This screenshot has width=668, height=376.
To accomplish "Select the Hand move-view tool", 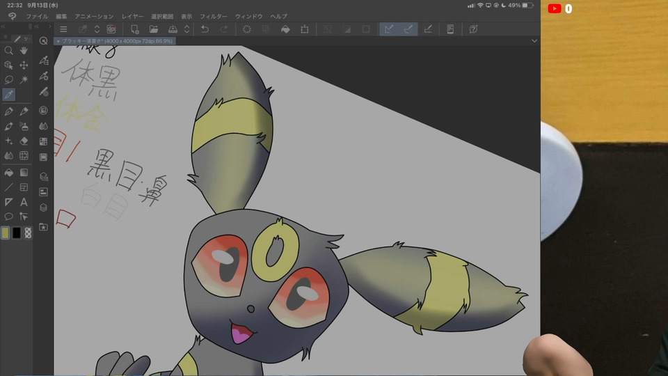I will coord(24,51).
